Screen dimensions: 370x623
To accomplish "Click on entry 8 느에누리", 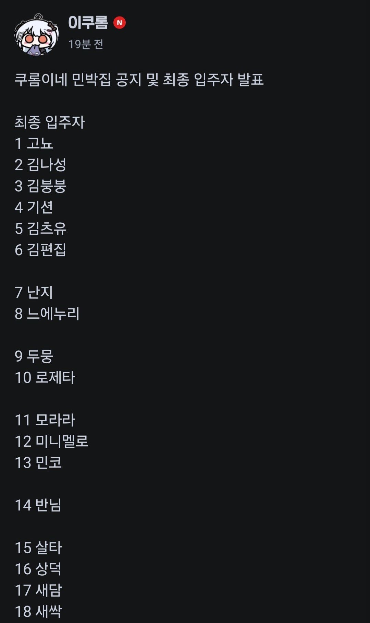I will point(47,314).
